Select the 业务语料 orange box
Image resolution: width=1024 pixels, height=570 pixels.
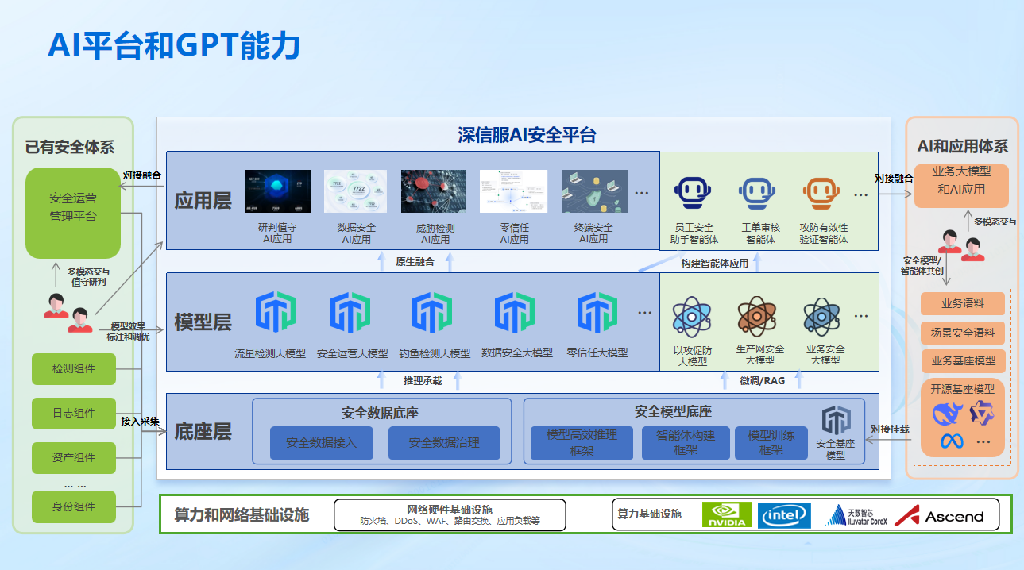[x=962, y=303]
